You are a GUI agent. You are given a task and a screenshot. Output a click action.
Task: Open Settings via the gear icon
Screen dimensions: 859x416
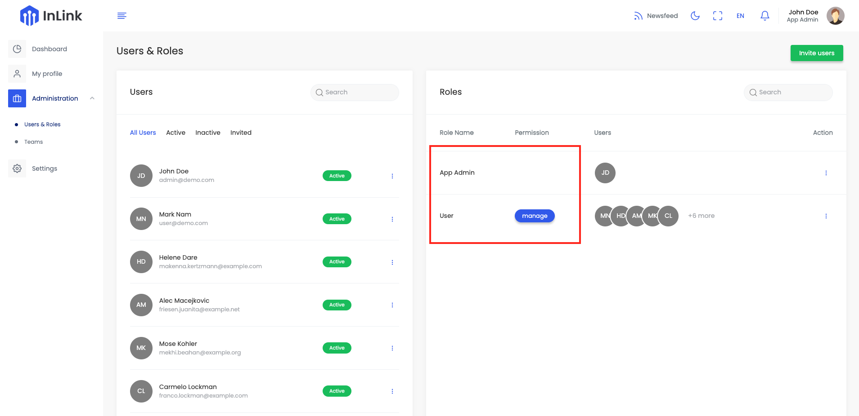[x=17, y=168]
